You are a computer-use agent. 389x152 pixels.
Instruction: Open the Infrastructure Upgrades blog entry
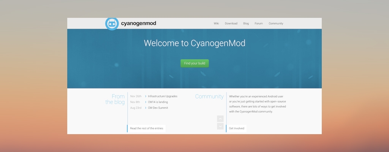click(x=163, y=97)
